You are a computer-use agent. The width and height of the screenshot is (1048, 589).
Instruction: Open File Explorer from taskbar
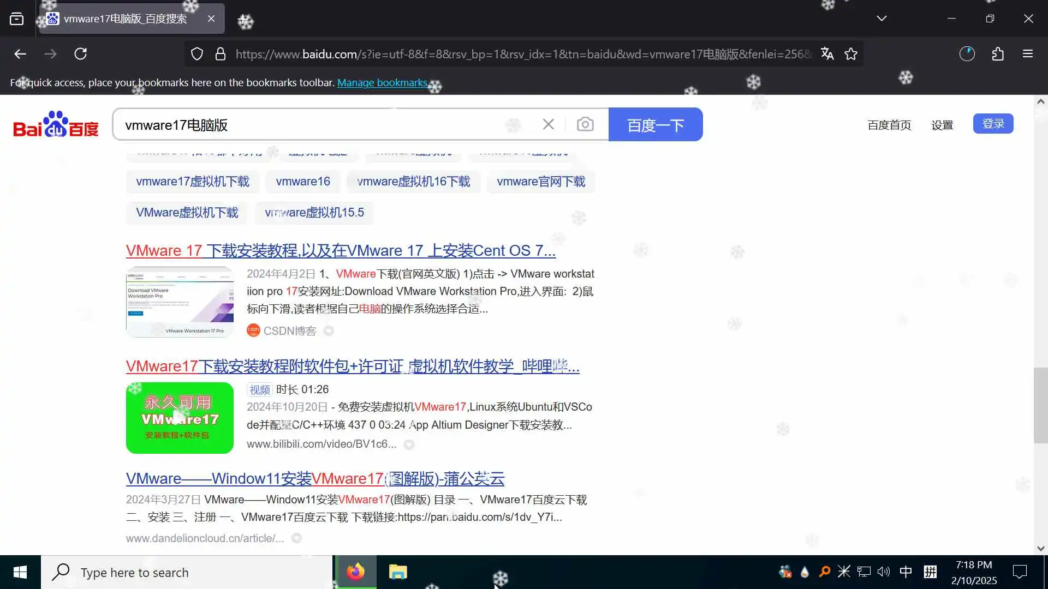(398, 572)
